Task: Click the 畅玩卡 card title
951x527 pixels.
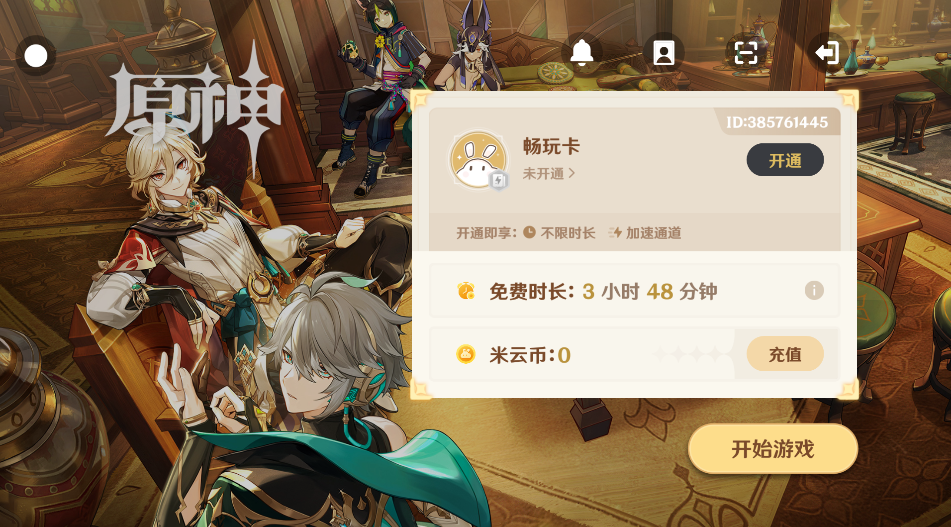Action: tap(551, 146)
